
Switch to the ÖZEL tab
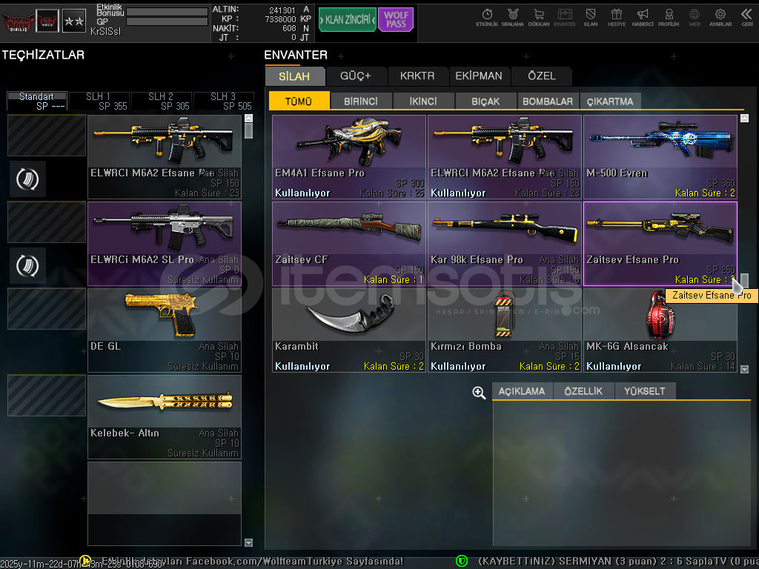click(542, 76)
